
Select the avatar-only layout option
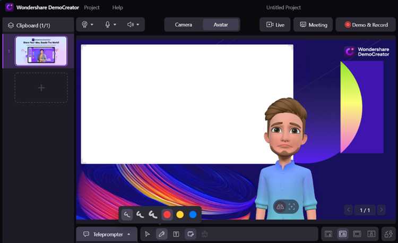coord(371,234)
